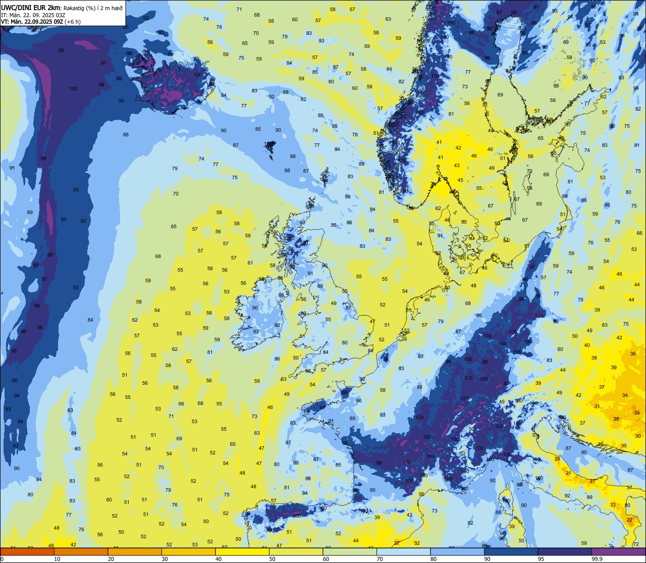Click the dark orange 0–10 legend swatch

click(x=27, y=552)
